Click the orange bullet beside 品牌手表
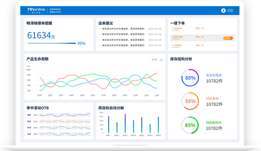 click(x=173, y=28)
